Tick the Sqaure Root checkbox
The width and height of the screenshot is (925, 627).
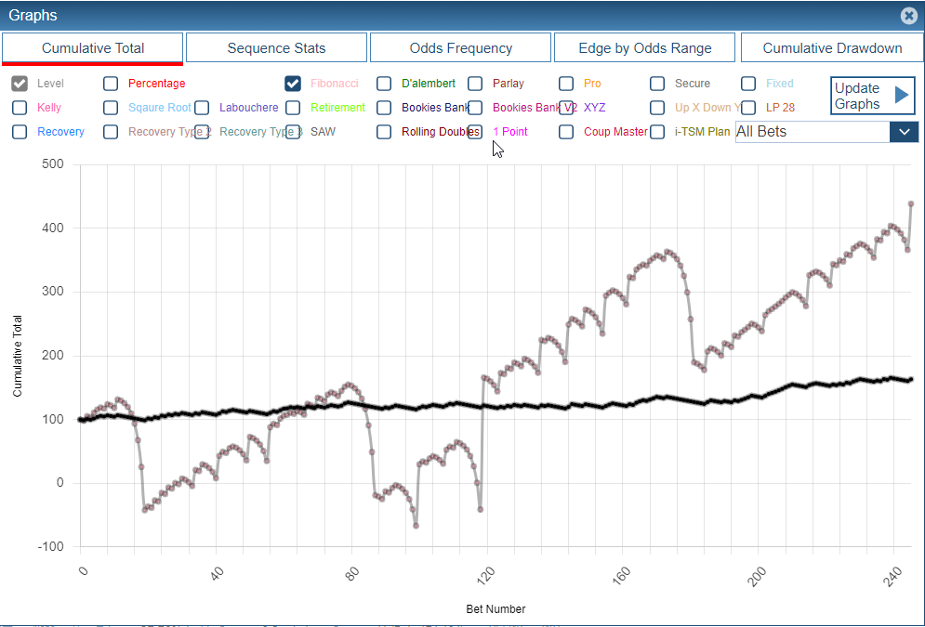(x=111, y=107)
